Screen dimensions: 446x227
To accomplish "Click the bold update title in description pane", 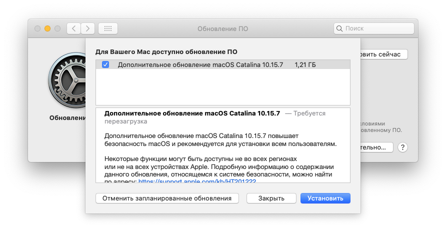I will coord(192,113).
